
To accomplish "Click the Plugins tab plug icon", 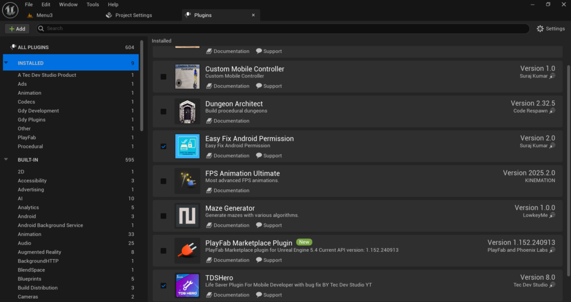I will [188, 15].
